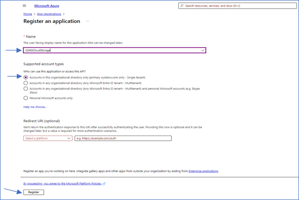This screenshot has width=299, height=200.
Task: Open App registrations breadcrumb
Action: point(49,14)
